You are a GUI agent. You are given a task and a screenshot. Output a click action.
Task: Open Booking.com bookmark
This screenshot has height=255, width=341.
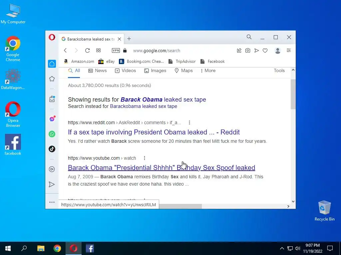tap(141, 61)
